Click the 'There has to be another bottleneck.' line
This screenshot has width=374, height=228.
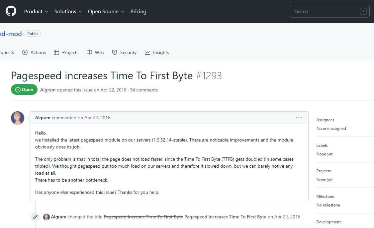tap(71, 180)
